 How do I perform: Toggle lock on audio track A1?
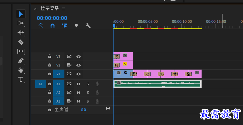point(49,84)
